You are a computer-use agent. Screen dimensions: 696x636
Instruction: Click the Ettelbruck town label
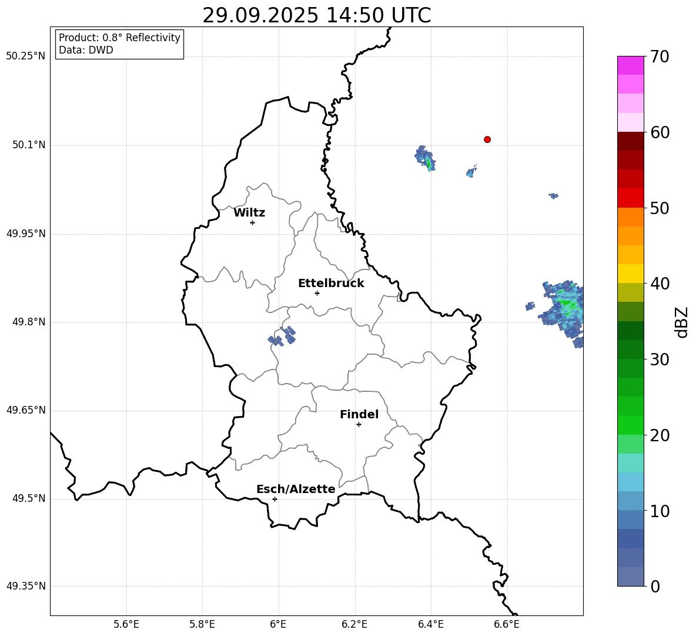[331, 284]
